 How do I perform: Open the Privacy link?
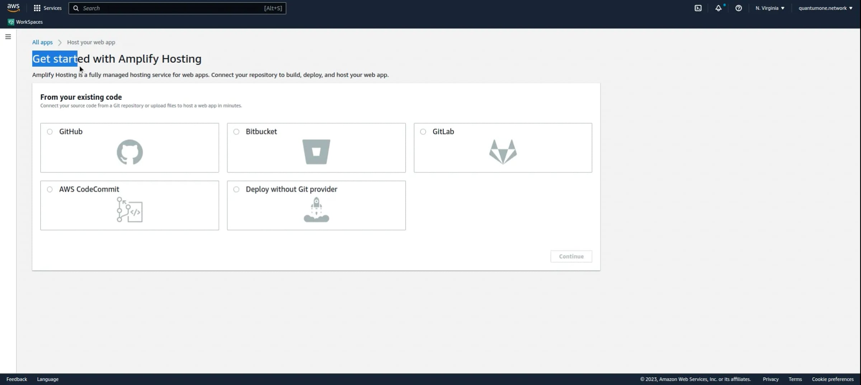click(771, 379)
